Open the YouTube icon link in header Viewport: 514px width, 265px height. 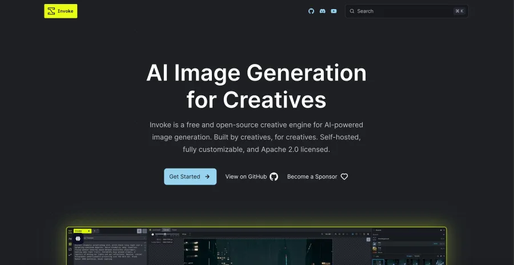coord(334,11)
